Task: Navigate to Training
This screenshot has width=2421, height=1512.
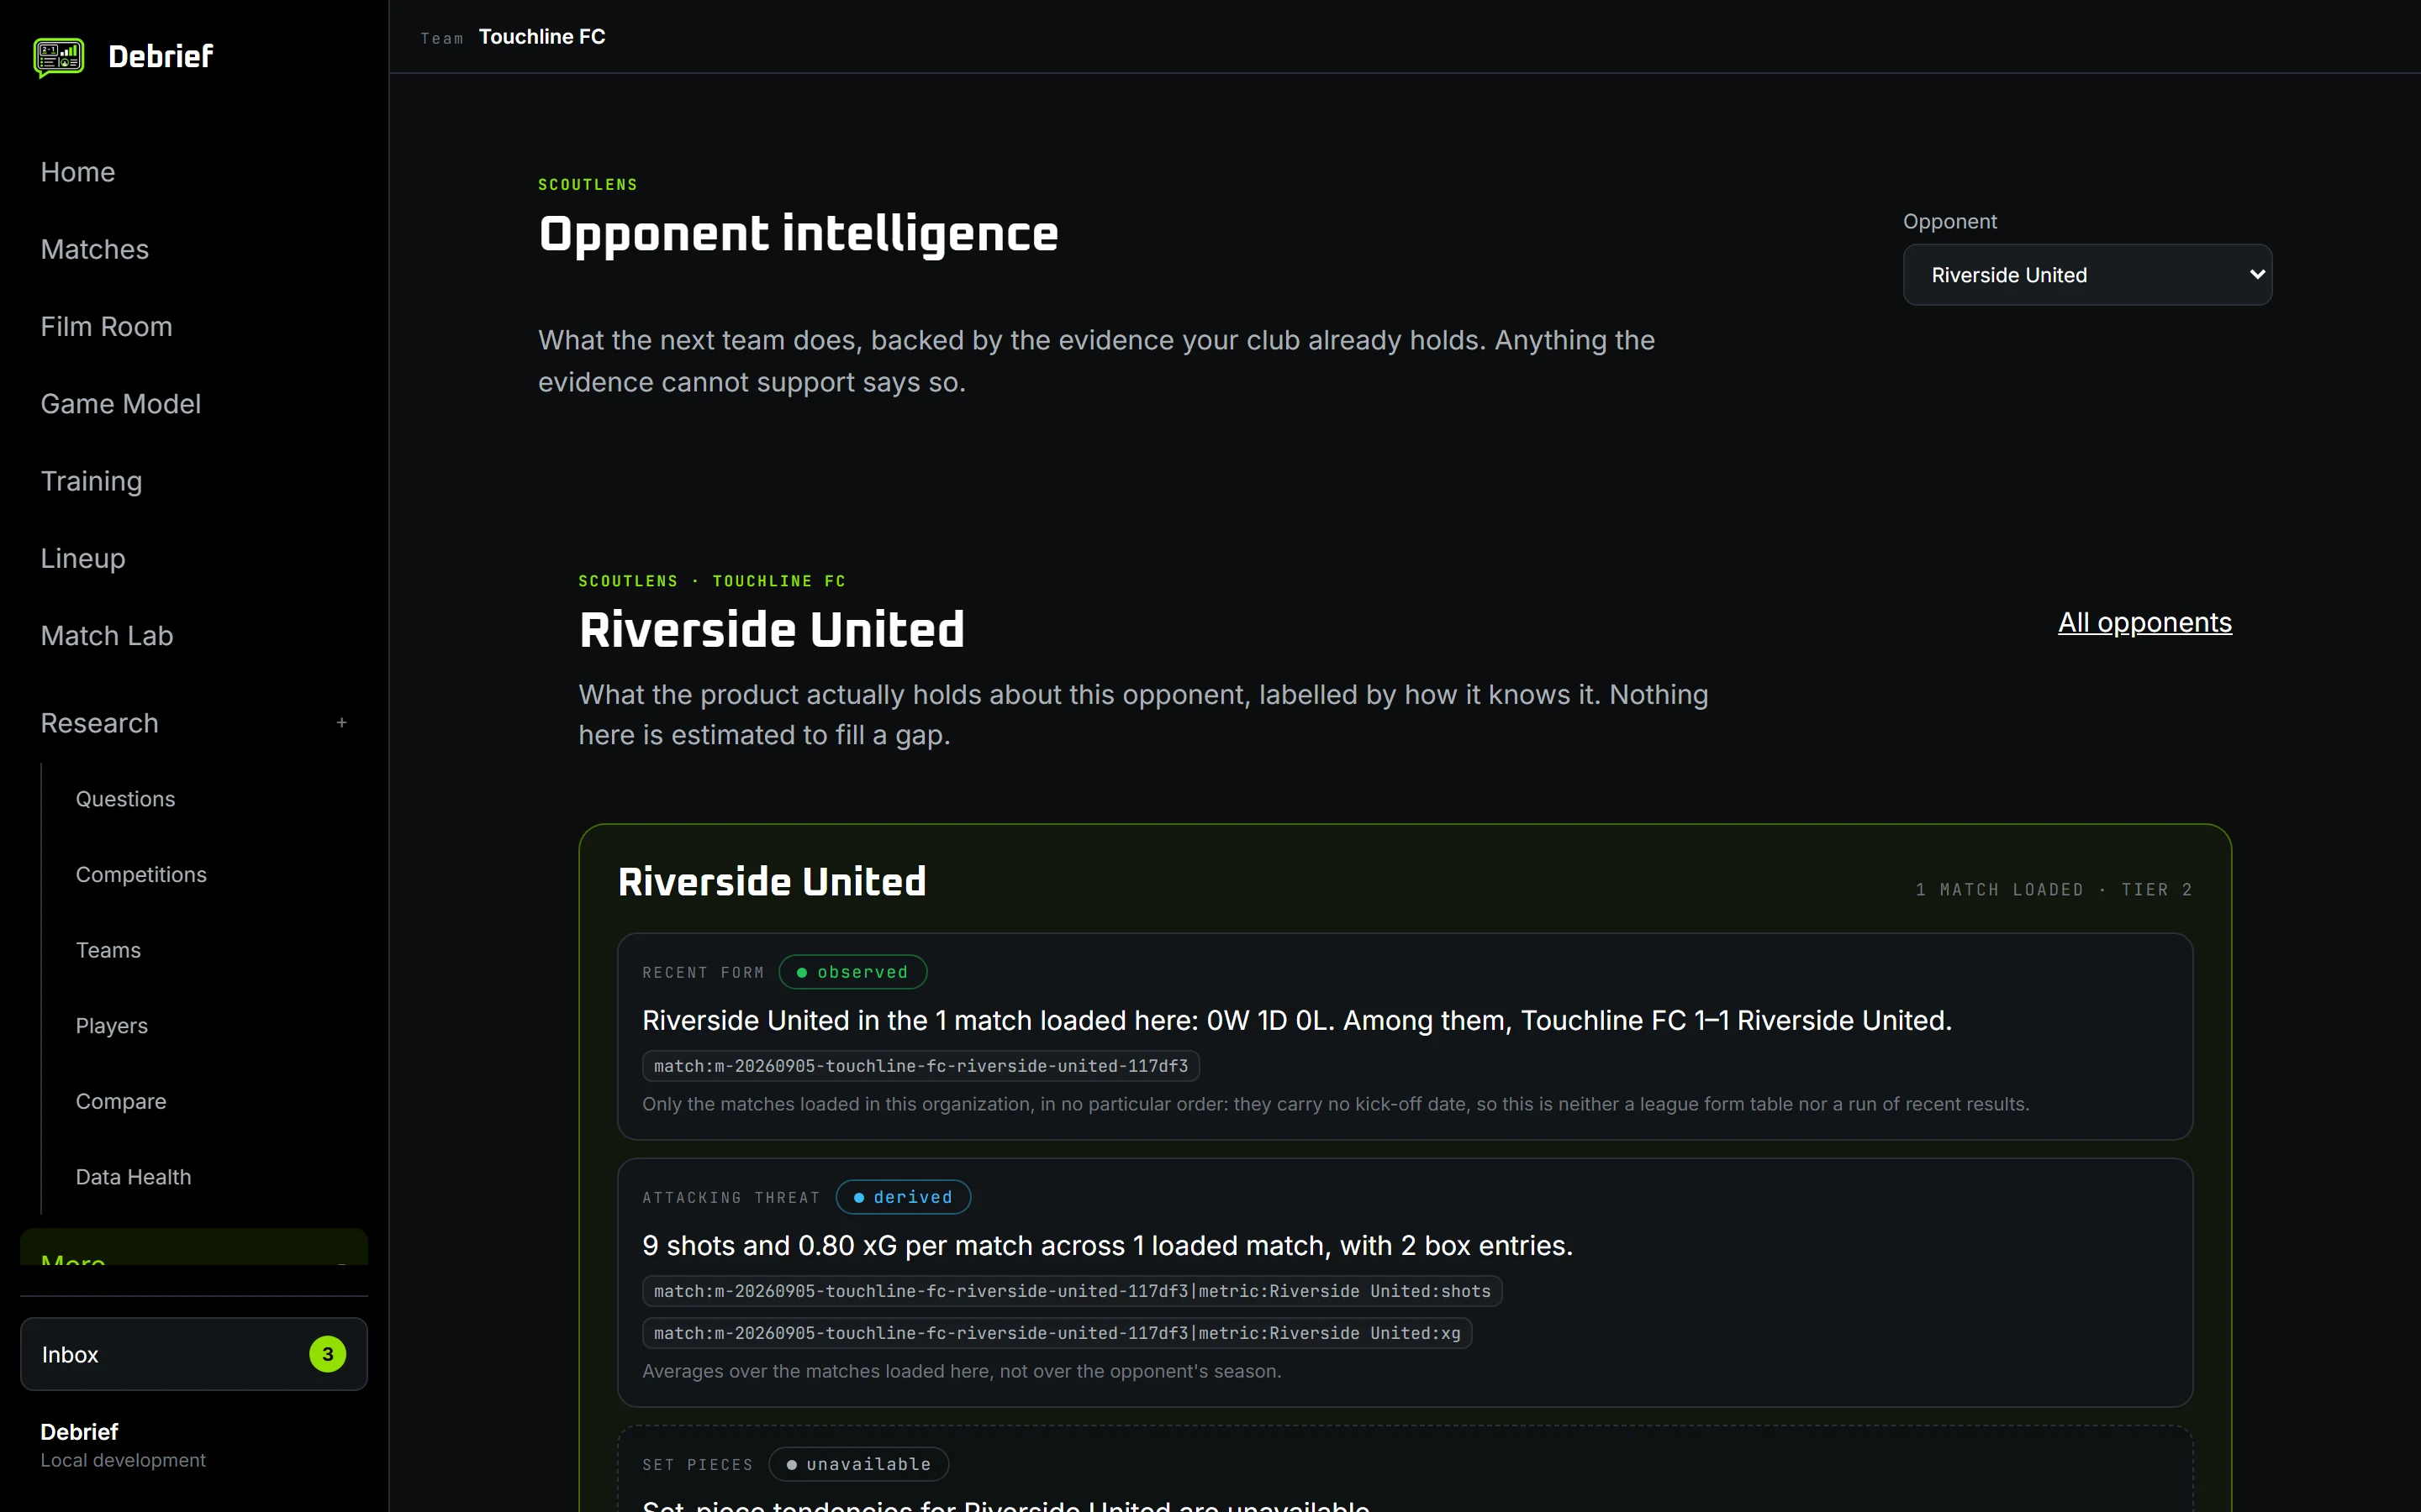Action: pyautogui.click(x=92, y=481)
